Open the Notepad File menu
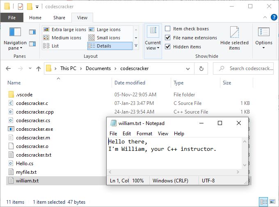The height and width of the screenshot is (207, 279). pyautogui.click(x=113, y=134)
